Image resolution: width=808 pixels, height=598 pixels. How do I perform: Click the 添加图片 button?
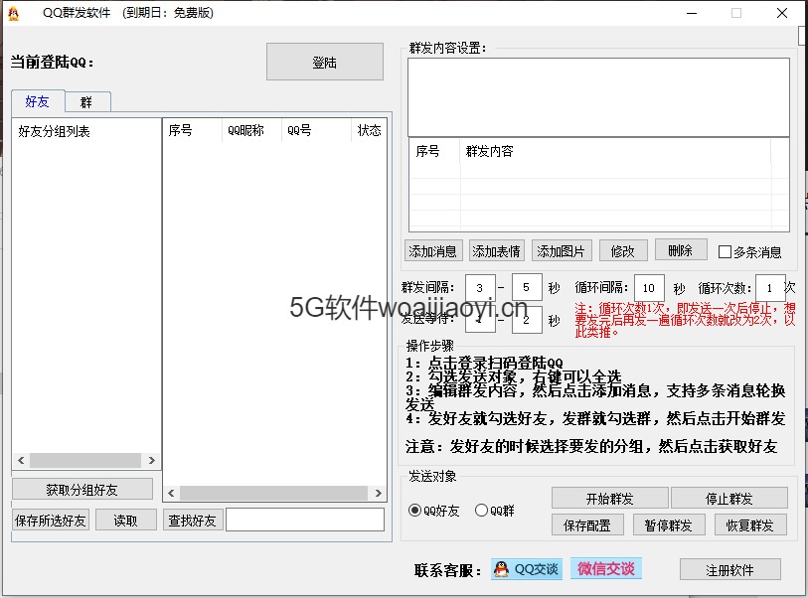click(x=562, y=251)
